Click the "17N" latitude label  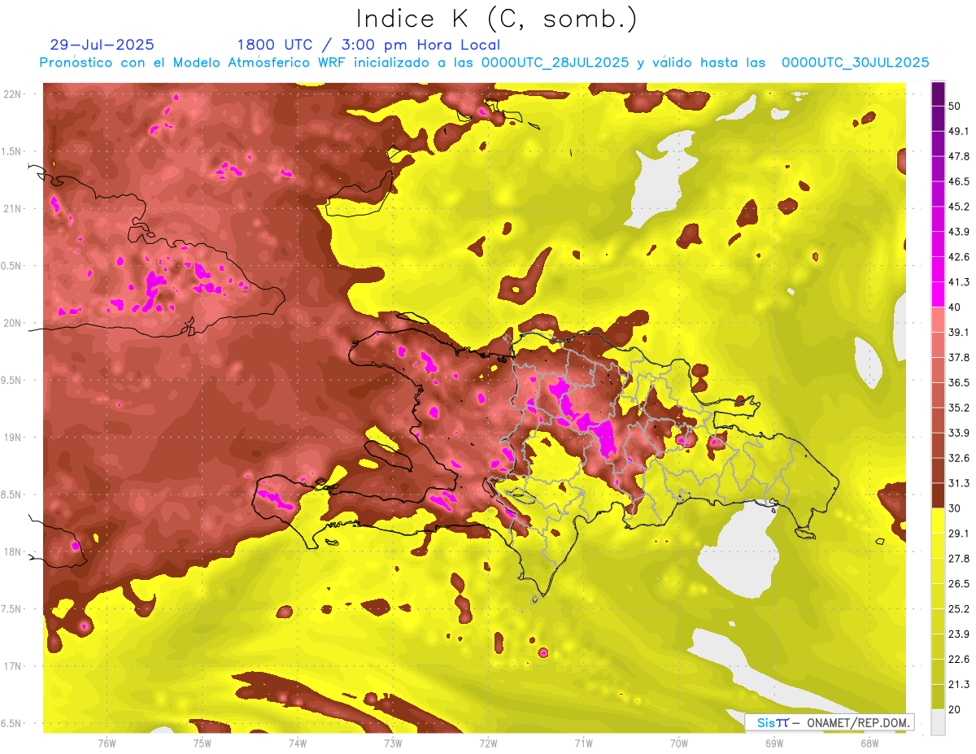pos(14,667)
